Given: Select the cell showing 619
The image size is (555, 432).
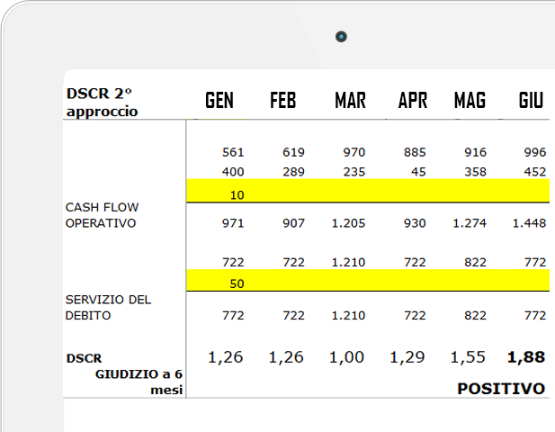Looking at the screenshot, I should tap(293, 152).
